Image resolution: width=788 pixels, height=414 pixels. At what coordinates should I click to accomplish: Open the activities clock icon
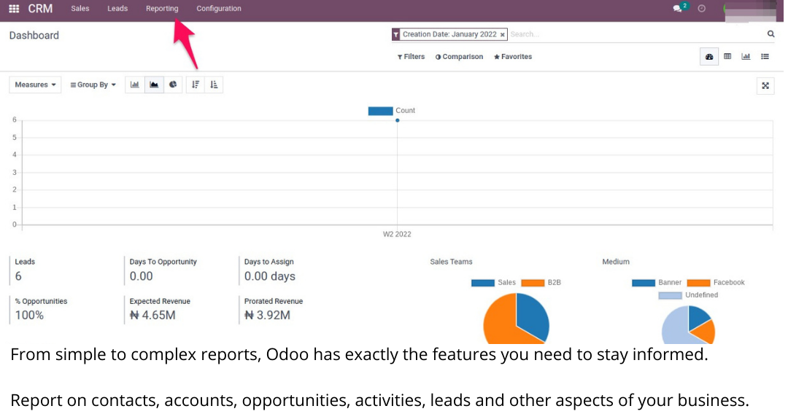click(x=702, y=9)
